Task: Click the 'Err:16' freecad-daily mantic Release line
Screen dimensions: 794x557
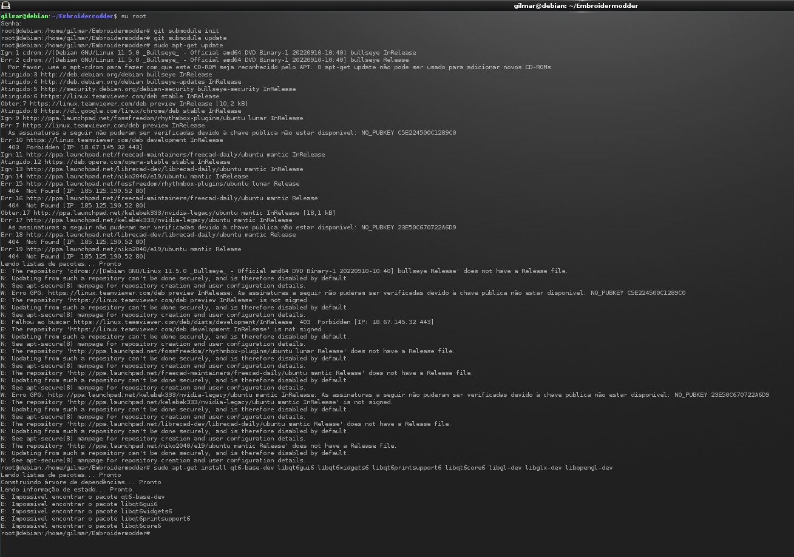Action: 159,198
